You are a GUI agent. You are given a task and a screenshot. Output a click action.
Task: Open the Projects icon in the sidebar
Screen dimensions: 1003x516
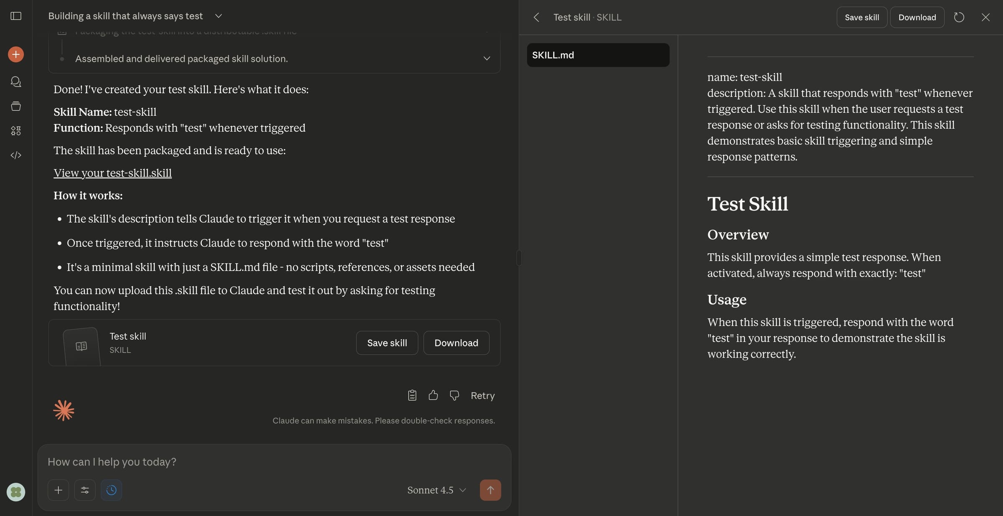pos(15,106)
